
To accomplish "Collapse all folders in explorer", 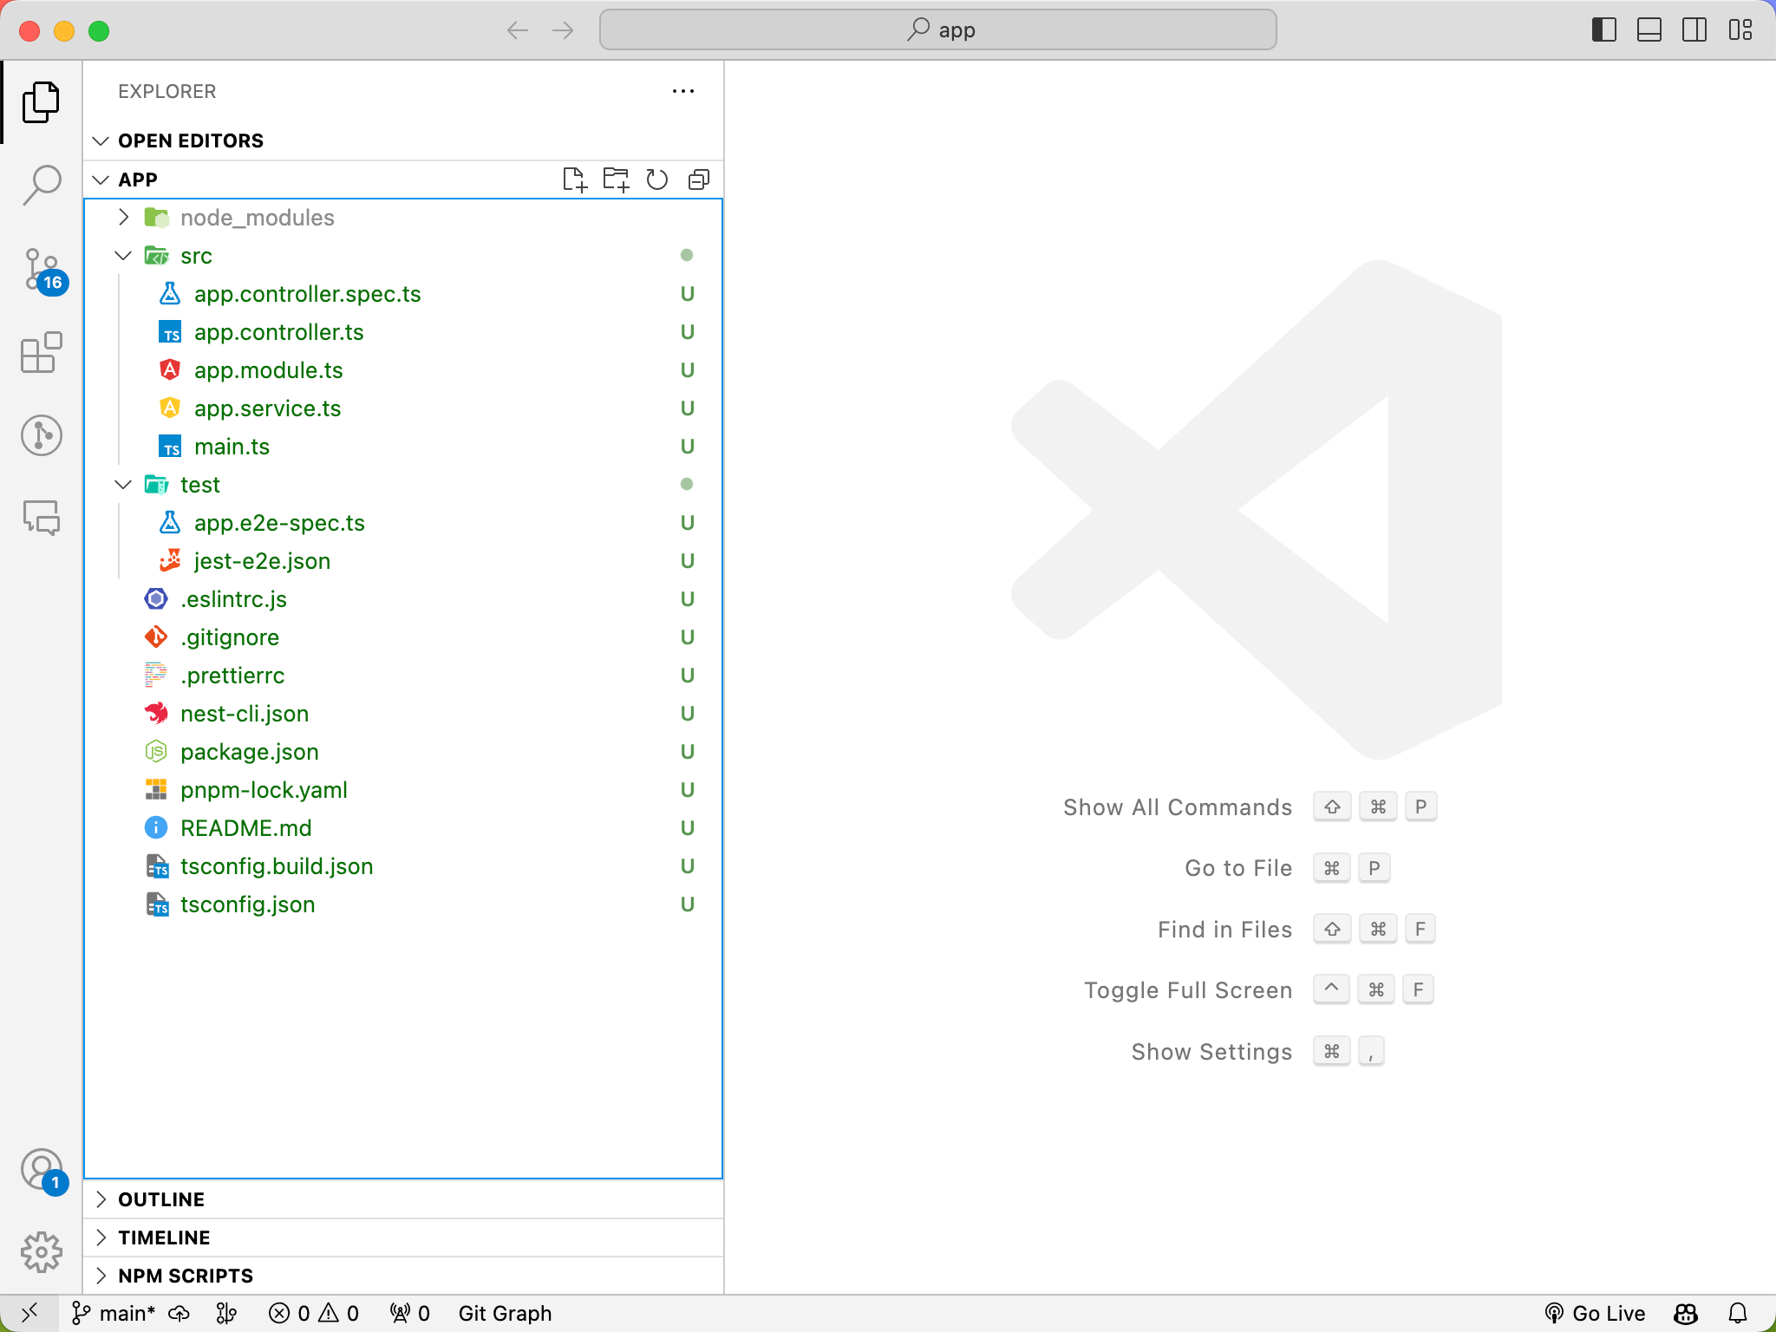I will coord(699,180).
